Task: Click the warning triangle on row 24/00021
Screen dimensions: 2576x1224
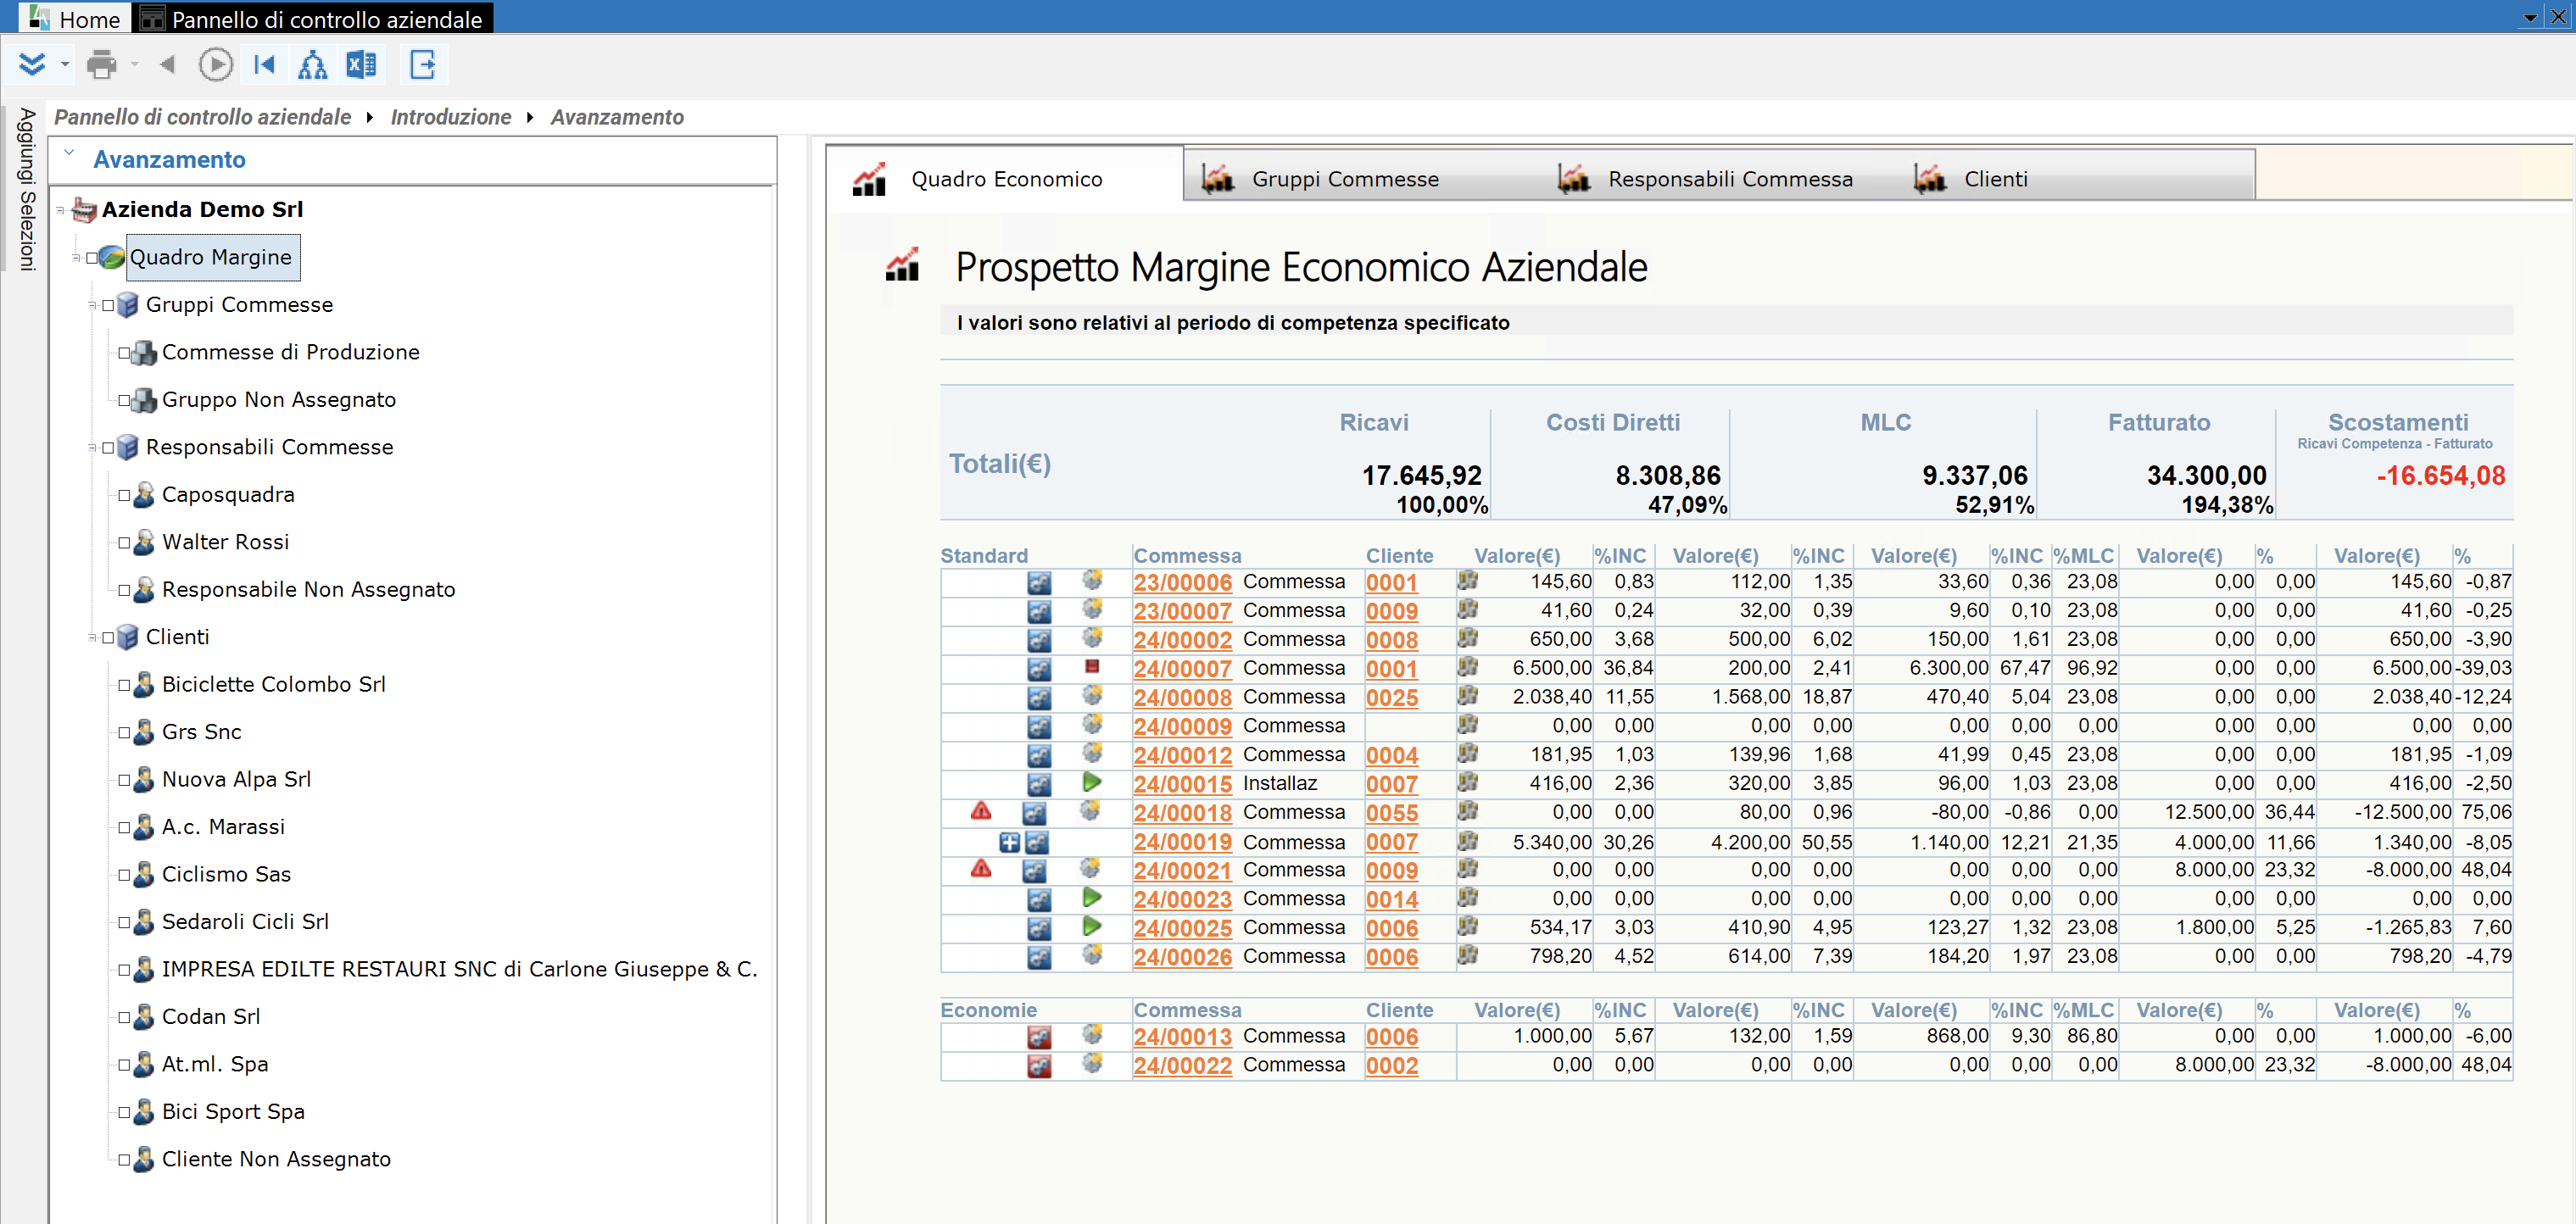Action: pos(981,869)
